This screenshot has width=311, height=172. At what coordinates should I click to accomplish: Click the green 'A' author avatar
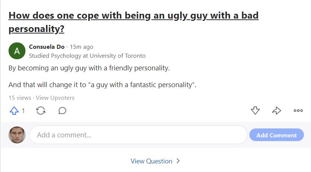point(17,51)
